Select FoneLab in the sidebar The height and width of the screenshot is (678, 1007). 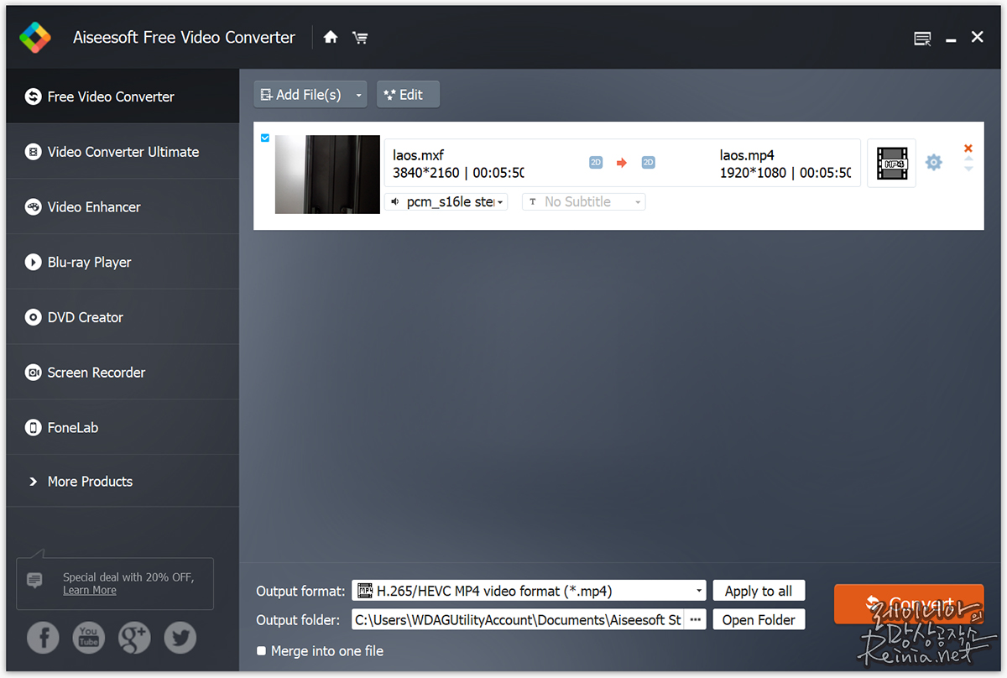tap(123, 428)
